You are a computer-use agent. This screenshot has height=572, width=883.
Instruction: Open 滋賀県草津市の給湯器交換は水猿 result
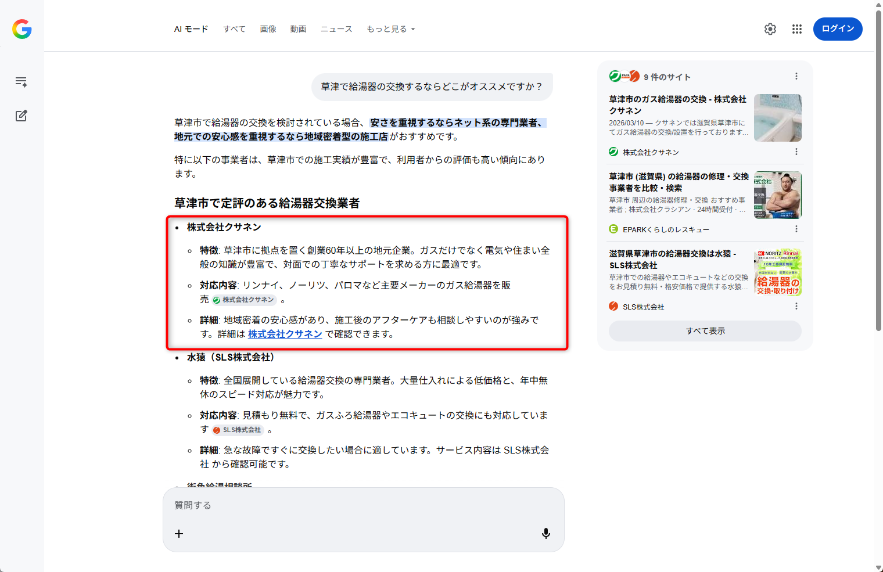(x=673, y=259)
